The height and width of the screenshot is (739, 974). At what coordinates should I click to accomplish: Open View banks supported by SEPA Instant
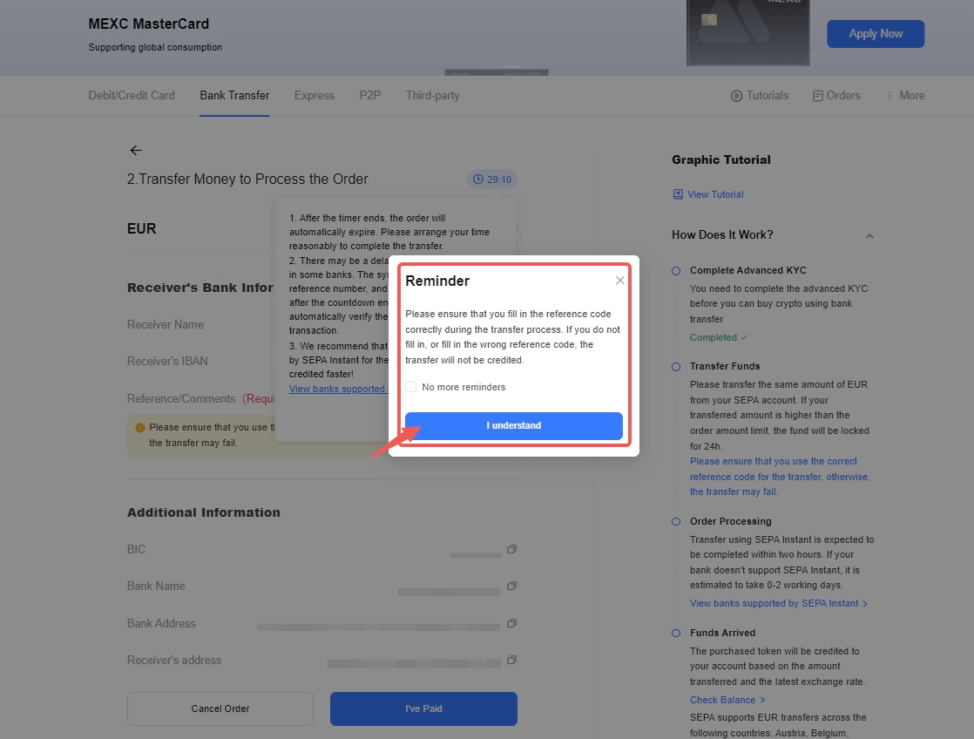[x=778, y=604]
